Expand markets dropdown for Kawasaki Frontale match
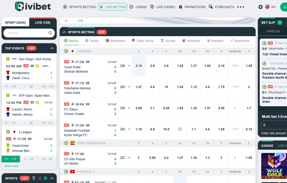Image resolution: width=287 pixels, height=183 pixels. tap(129, 129)
